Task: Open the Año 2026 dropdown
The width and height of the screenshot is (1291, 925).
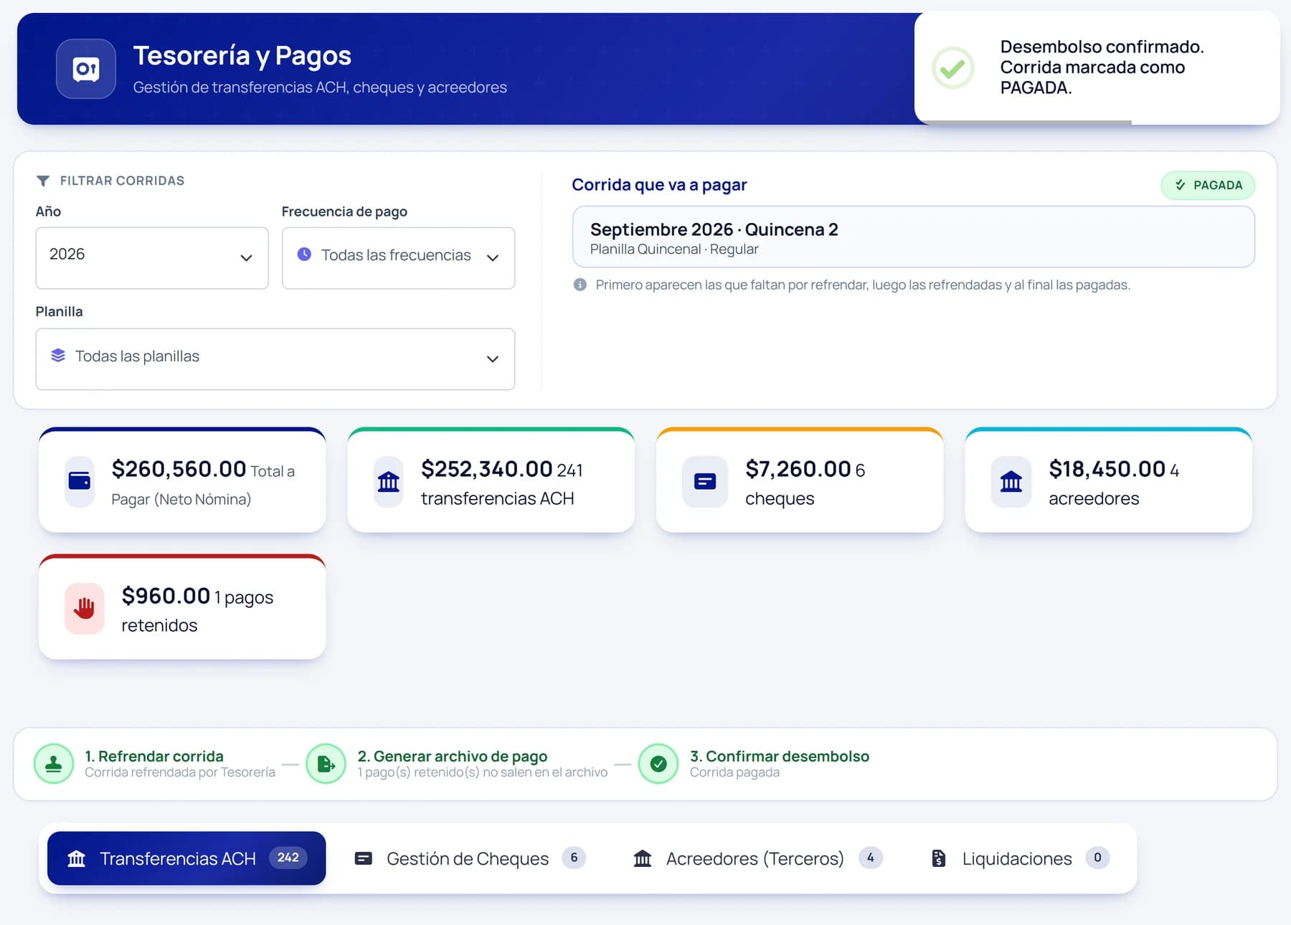Action: pyautogui.click(x=152, y=258)
